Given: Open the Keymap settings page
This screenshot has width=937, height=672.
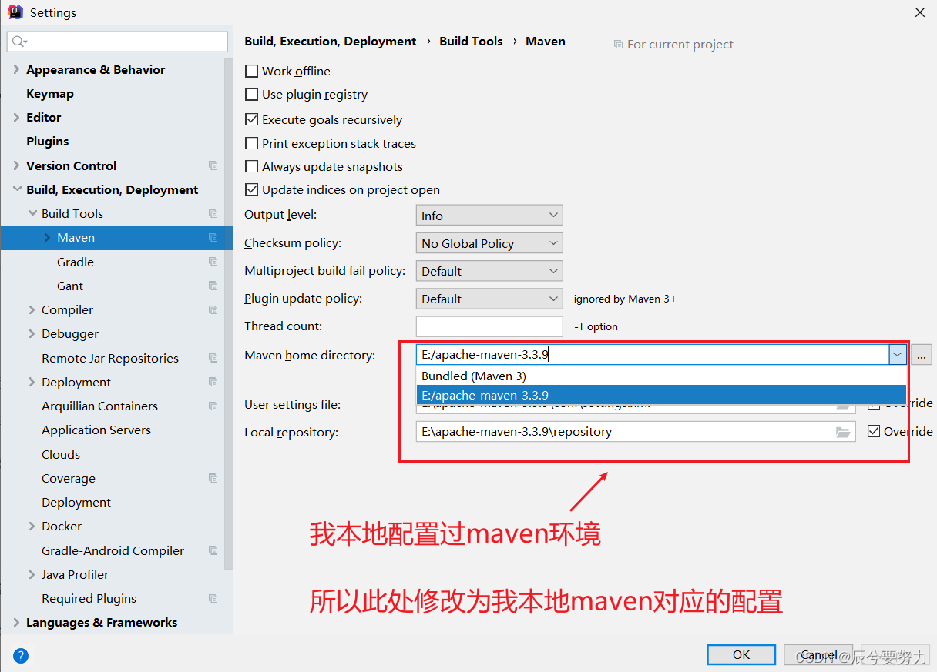Looking at the screenshot, I should pyautogui.click(x=50, y=93).
